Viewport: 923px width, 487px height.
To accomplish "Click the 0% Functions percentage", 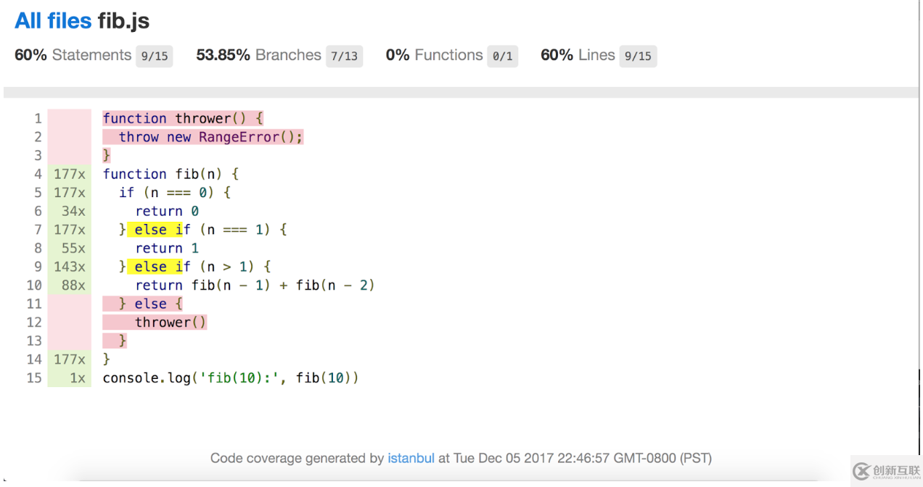I will tap(398, 55).
